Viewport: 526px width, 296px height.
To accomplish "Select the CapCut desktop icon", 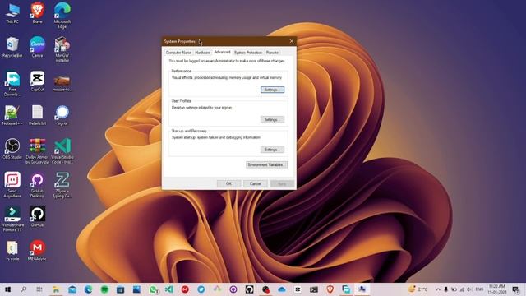I will click(x=37, y=81).
